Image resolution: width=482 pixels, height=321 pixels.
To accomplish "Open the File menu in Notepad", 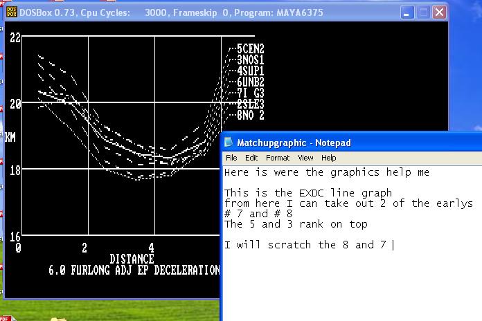I will click(231, 158).
